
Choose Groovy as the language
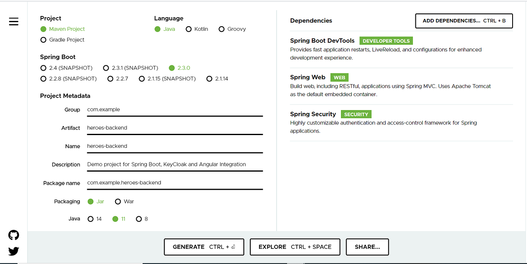click(x=222, y=29)
